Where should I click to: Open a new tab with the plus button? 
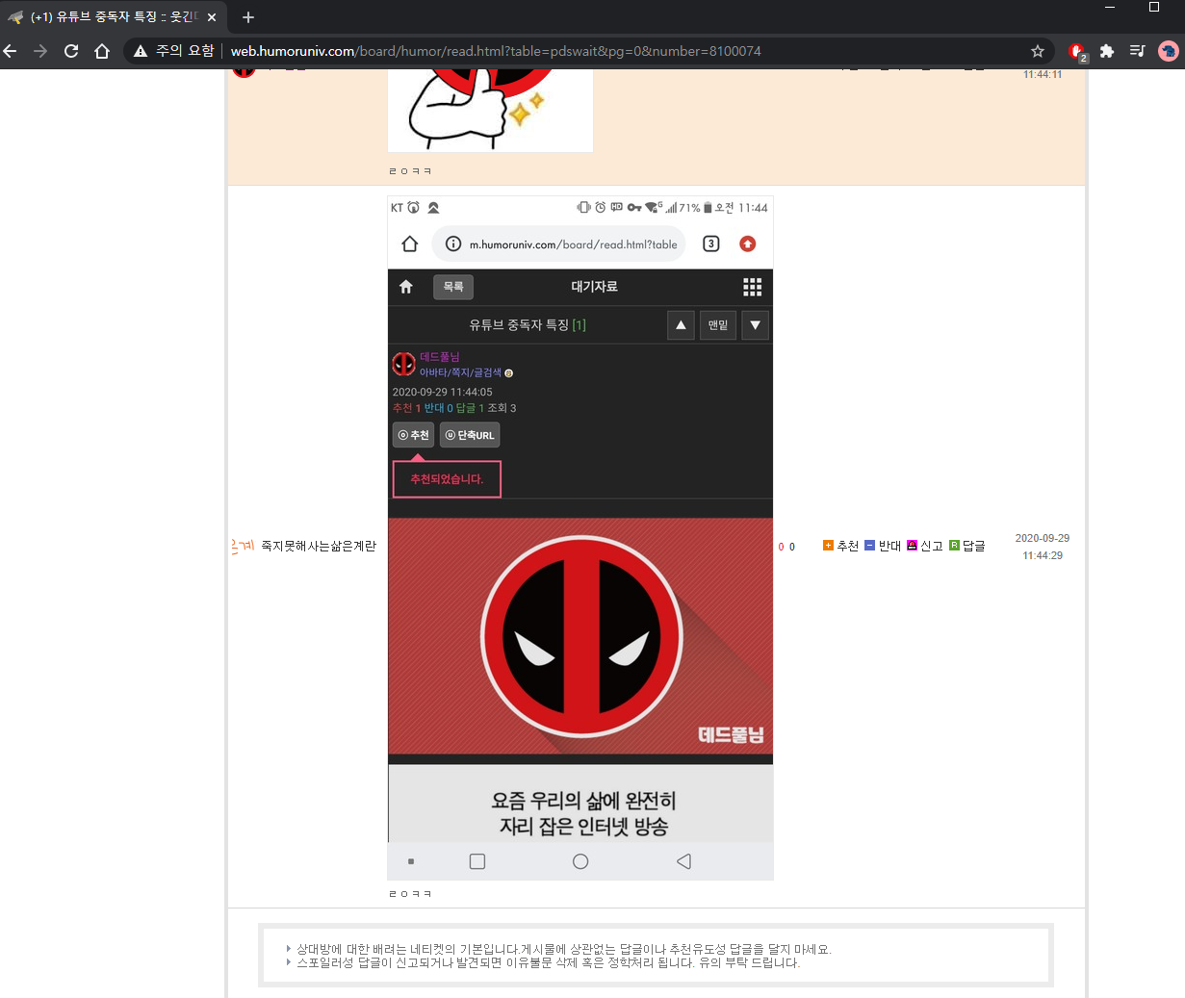[x=248, y=17]
